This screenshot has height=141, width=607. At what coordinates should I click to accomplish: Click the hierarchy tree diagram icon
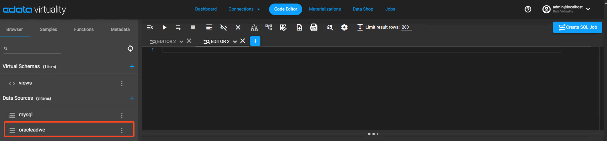254,27
